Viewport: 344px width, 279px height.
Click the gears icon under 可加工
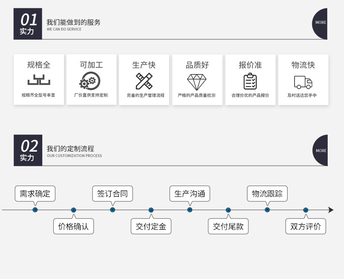(x=90, y=81)
